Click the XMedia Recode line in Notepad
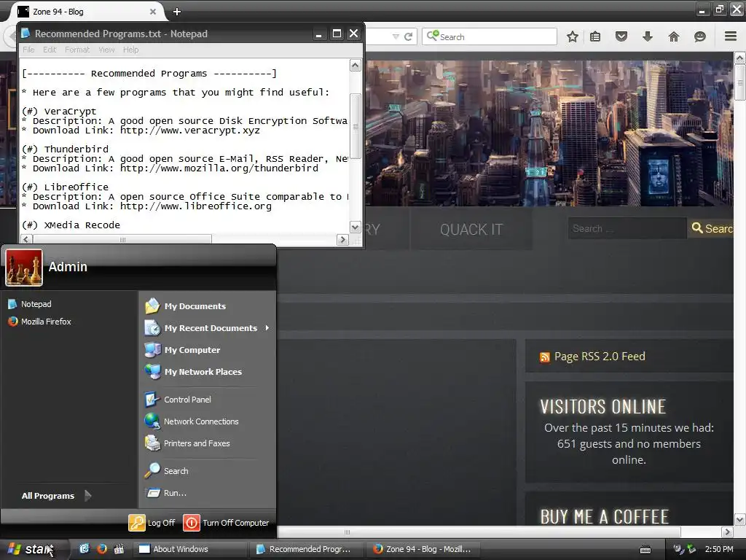The width and height of the screenshot is (746, 560). click(71, 225)
